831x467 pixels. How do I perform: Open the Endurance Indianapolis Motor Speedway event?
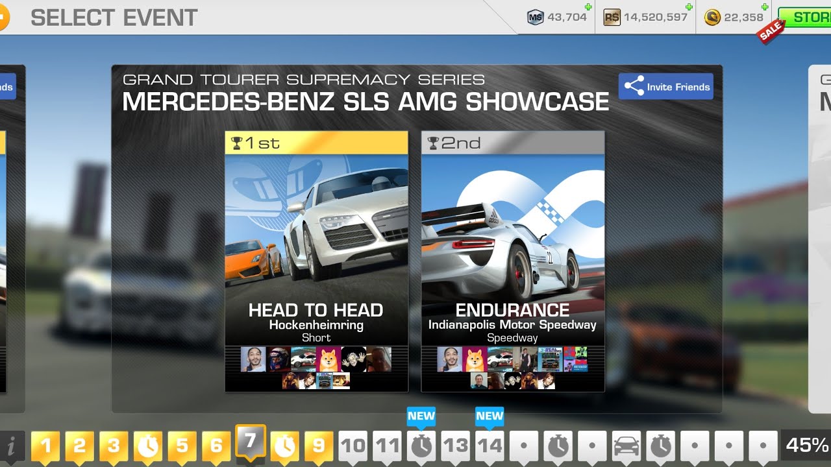click(513, 261)
